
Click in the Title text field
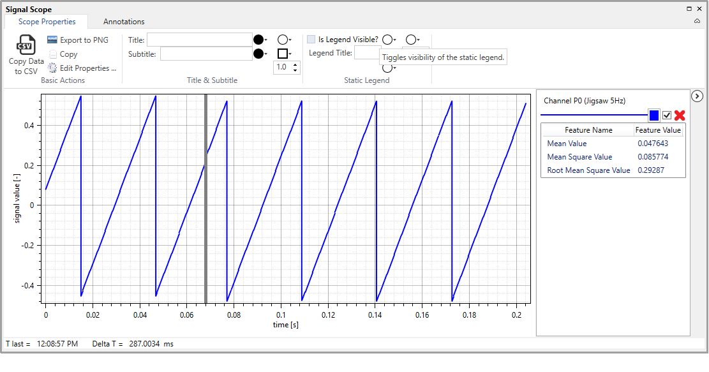point(199,40)
